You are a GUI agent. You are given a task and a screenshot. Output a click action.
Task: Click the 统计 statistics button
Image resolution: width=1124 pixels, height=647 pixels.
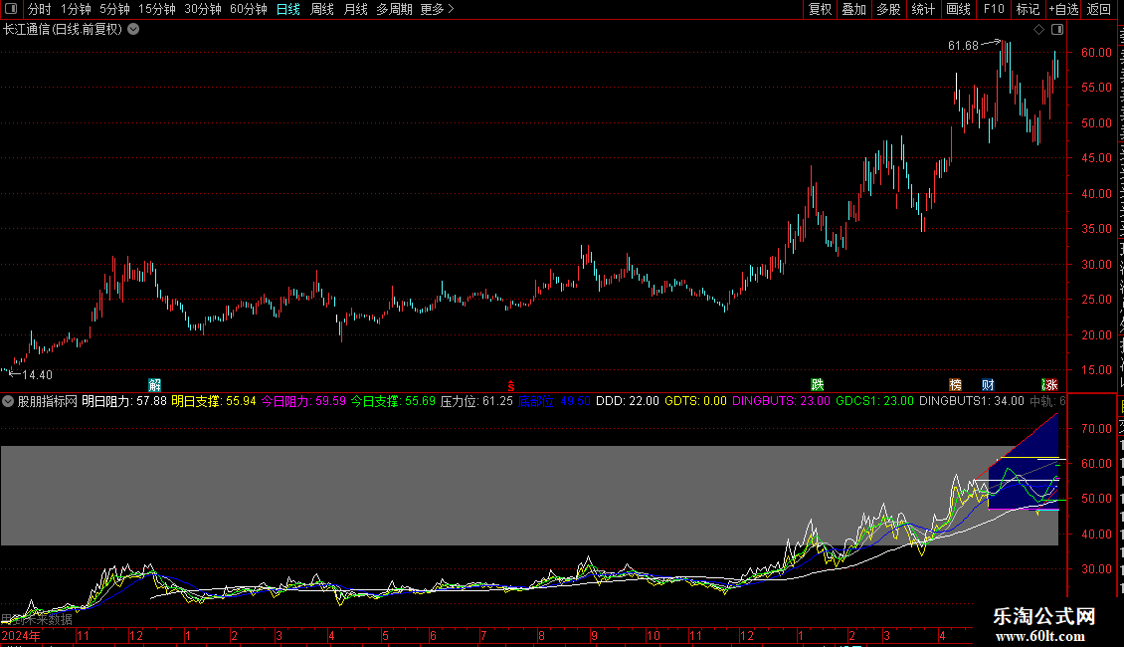pos(923,9)
